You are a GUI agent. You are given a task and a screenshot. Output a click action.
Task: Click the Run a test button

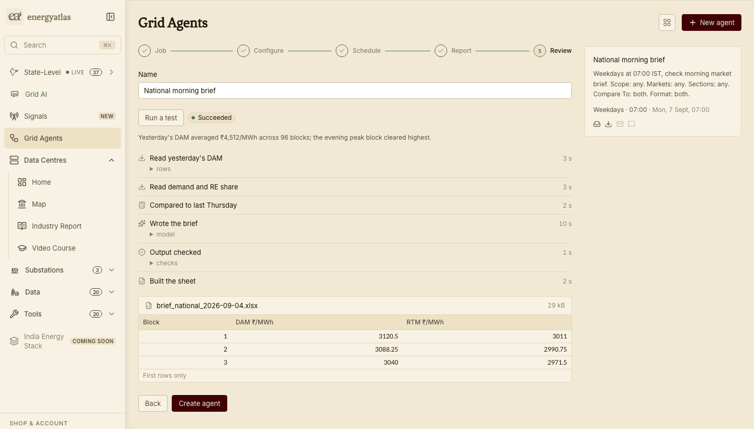[161, 118]
